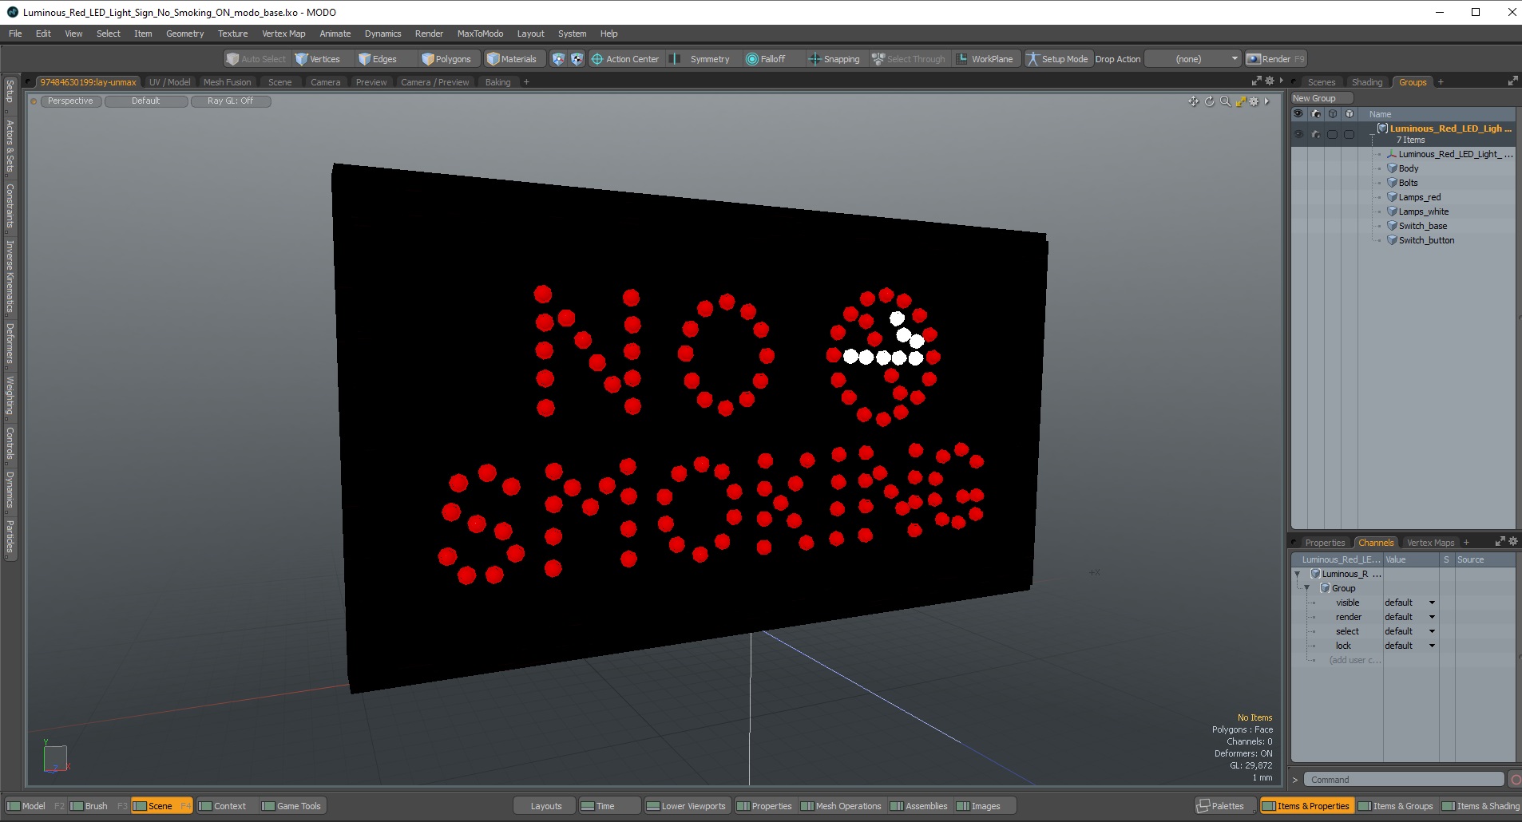This screenshot has width=1522, height=822.
Task: Select the Lamps_white item
Action: (x=1423, y=211)
